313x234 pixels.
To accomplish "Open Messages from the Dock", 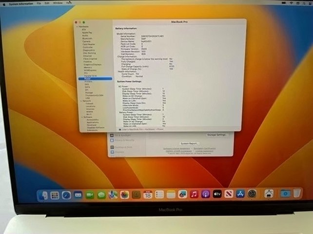I will pos(101,195).
